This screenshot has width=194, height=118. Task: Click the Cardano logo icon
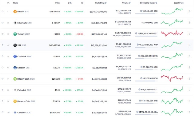click(x=15, y=113)
